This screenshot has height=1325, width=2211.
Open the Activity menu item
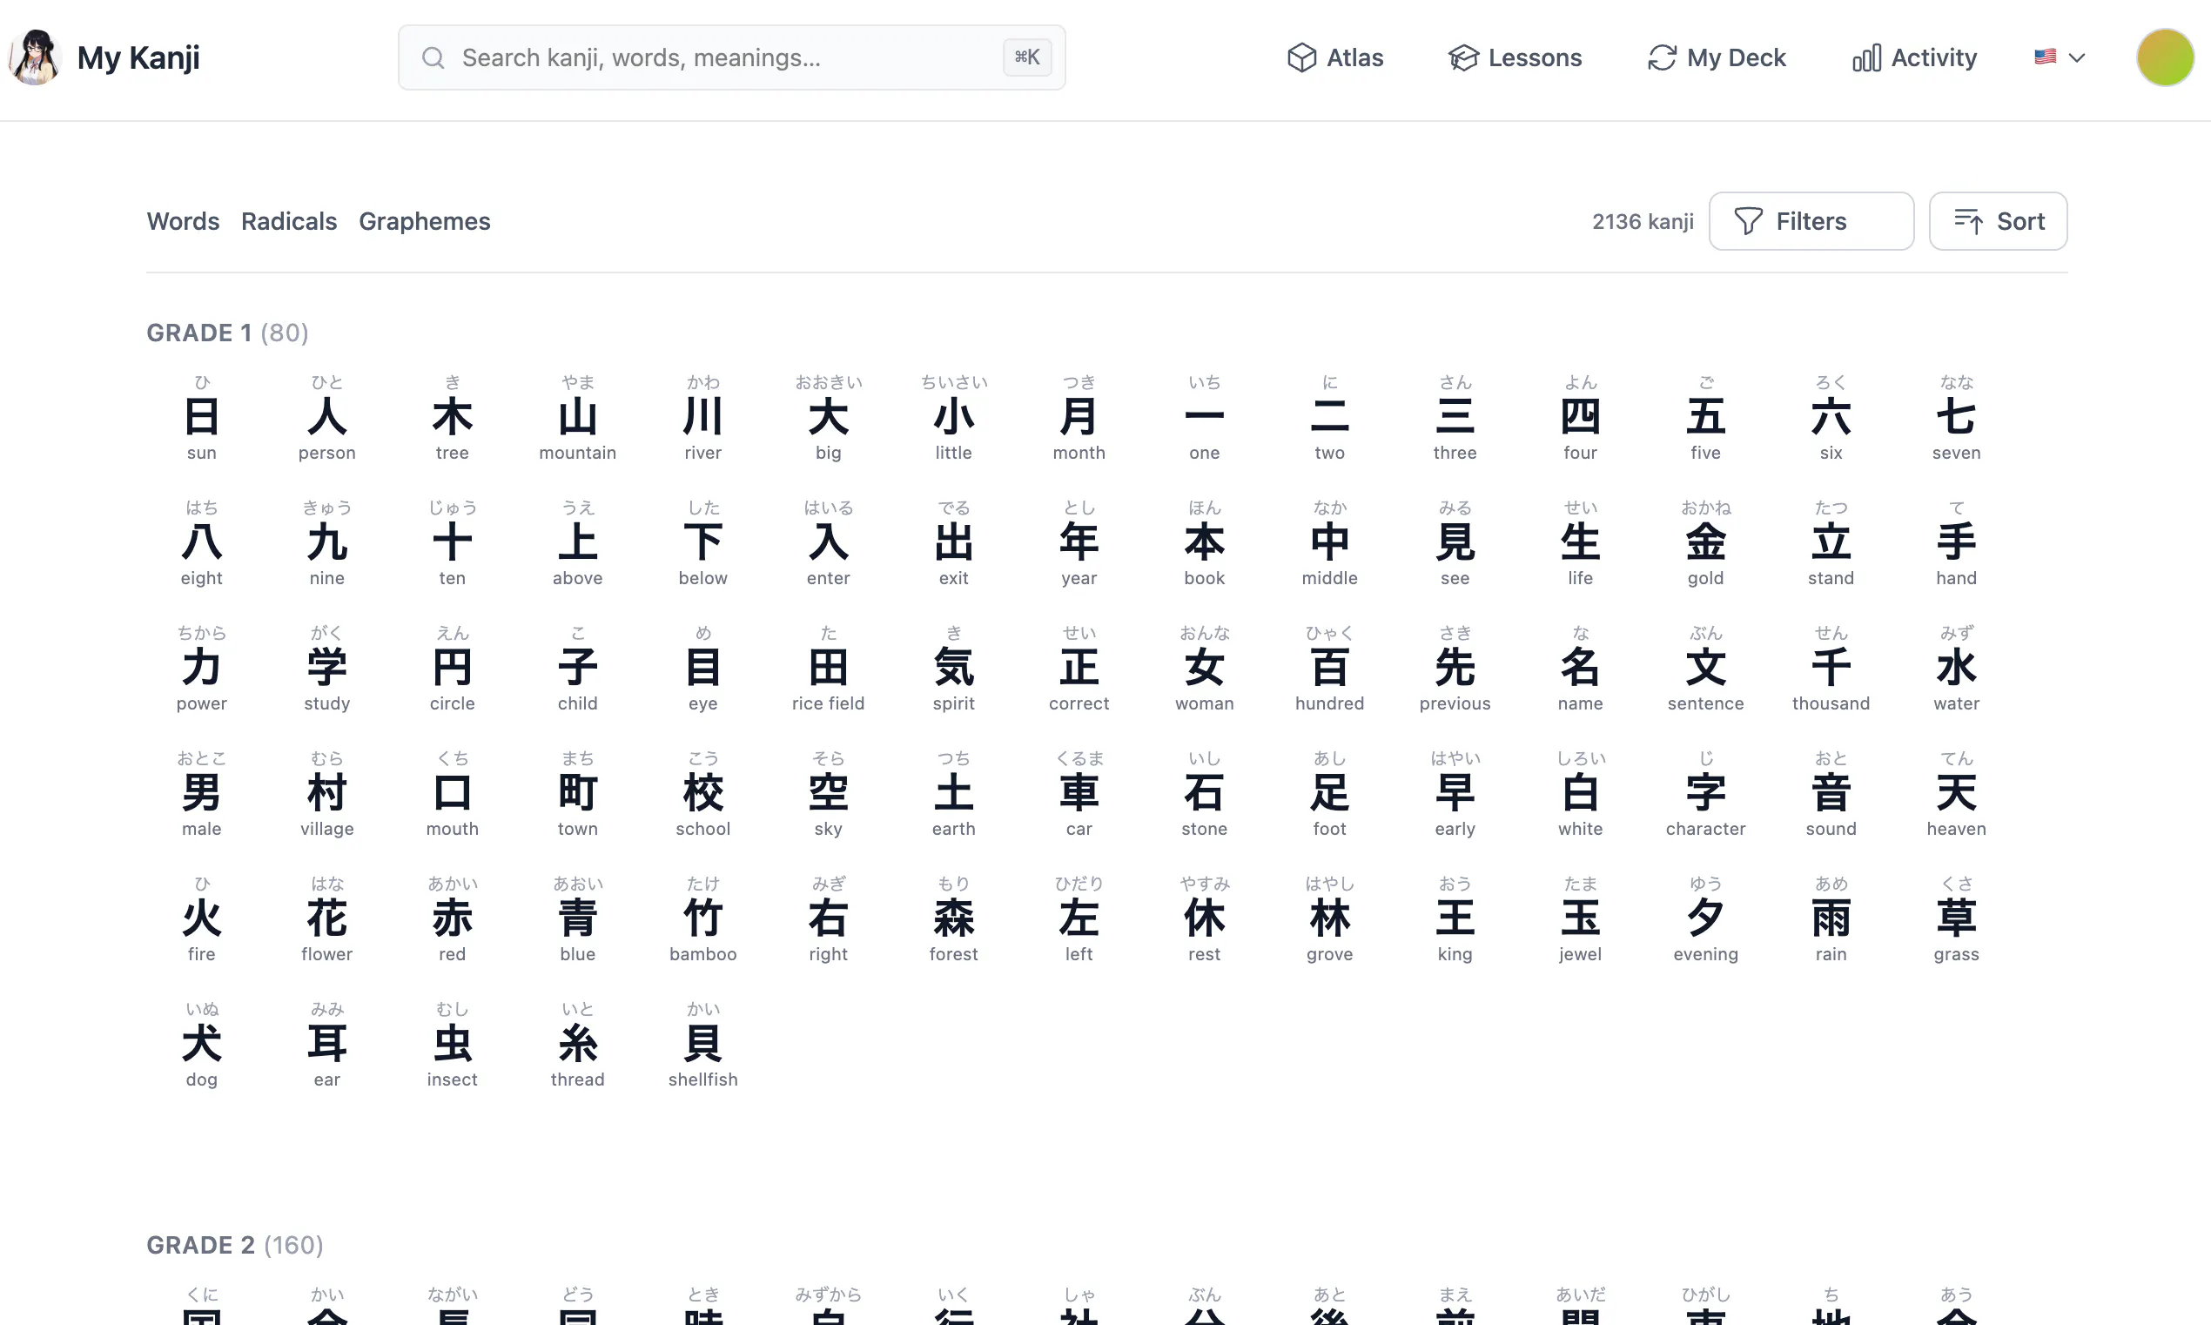coord(1914,58)
